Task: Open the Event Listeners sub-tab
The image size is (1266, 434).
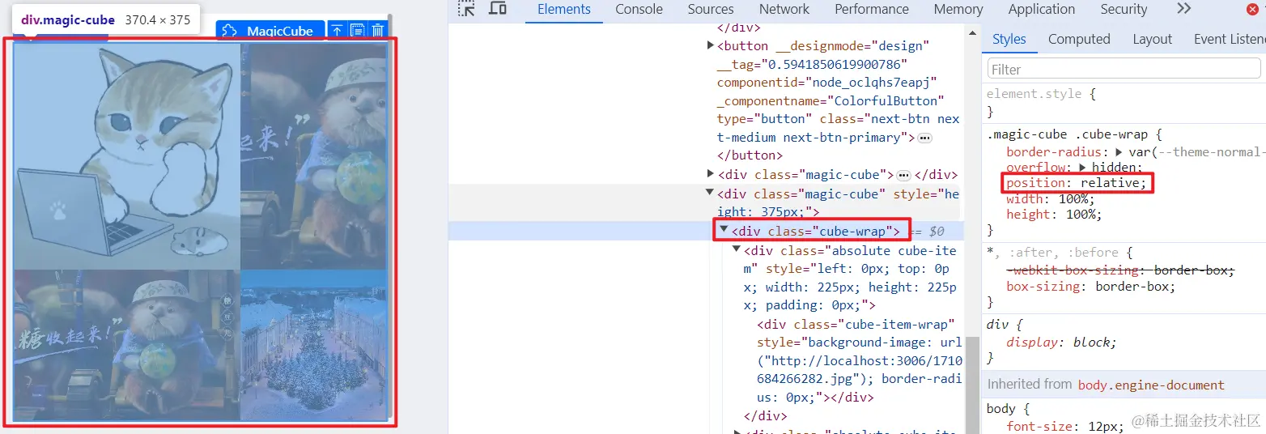Action: pos(1230,39)
